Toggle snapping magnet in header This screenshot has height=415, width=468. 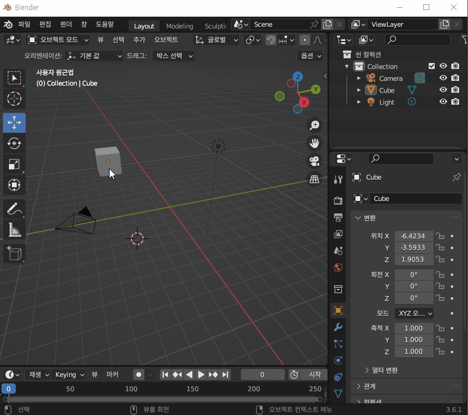(x=271, y=40)
